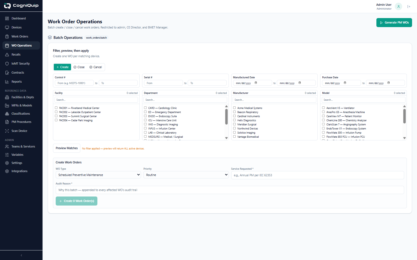The width and height of the screenshot is (417, 260).
Task: Click the Classifications icon in sidebar
Action: [7, 114]
